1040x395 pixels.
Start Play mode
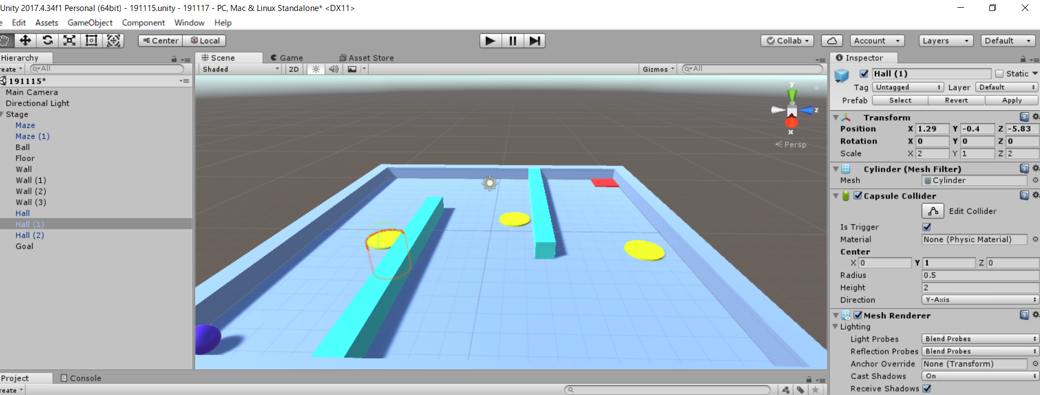(x=490, y=41)
